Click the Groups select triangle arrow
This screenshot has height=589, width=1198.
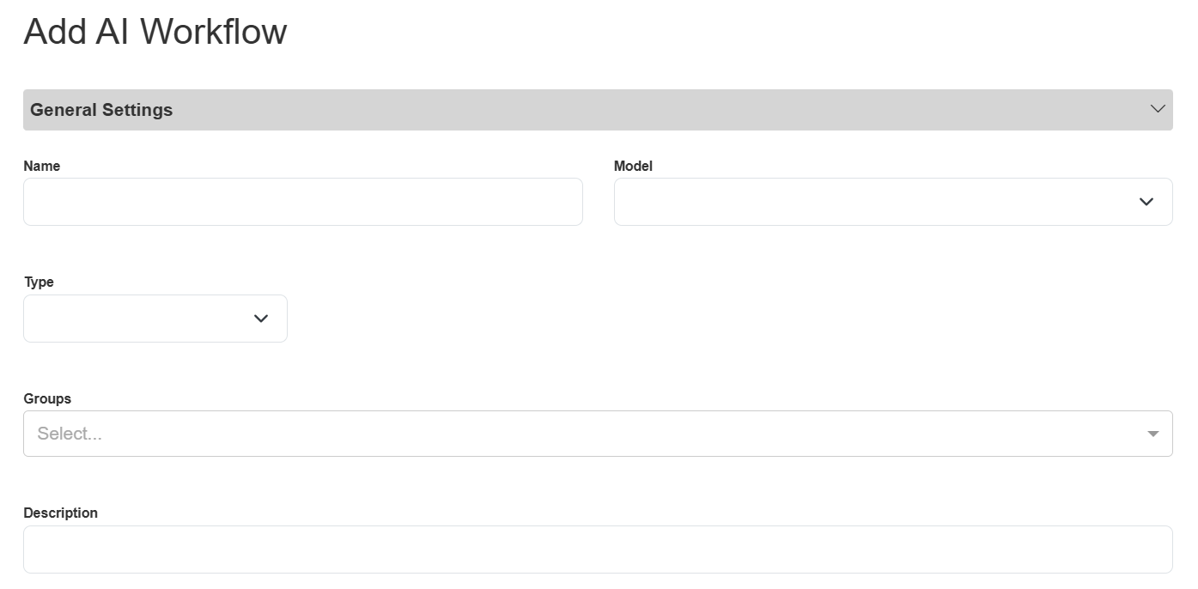pyautogui.click(x=1152, y=434)
